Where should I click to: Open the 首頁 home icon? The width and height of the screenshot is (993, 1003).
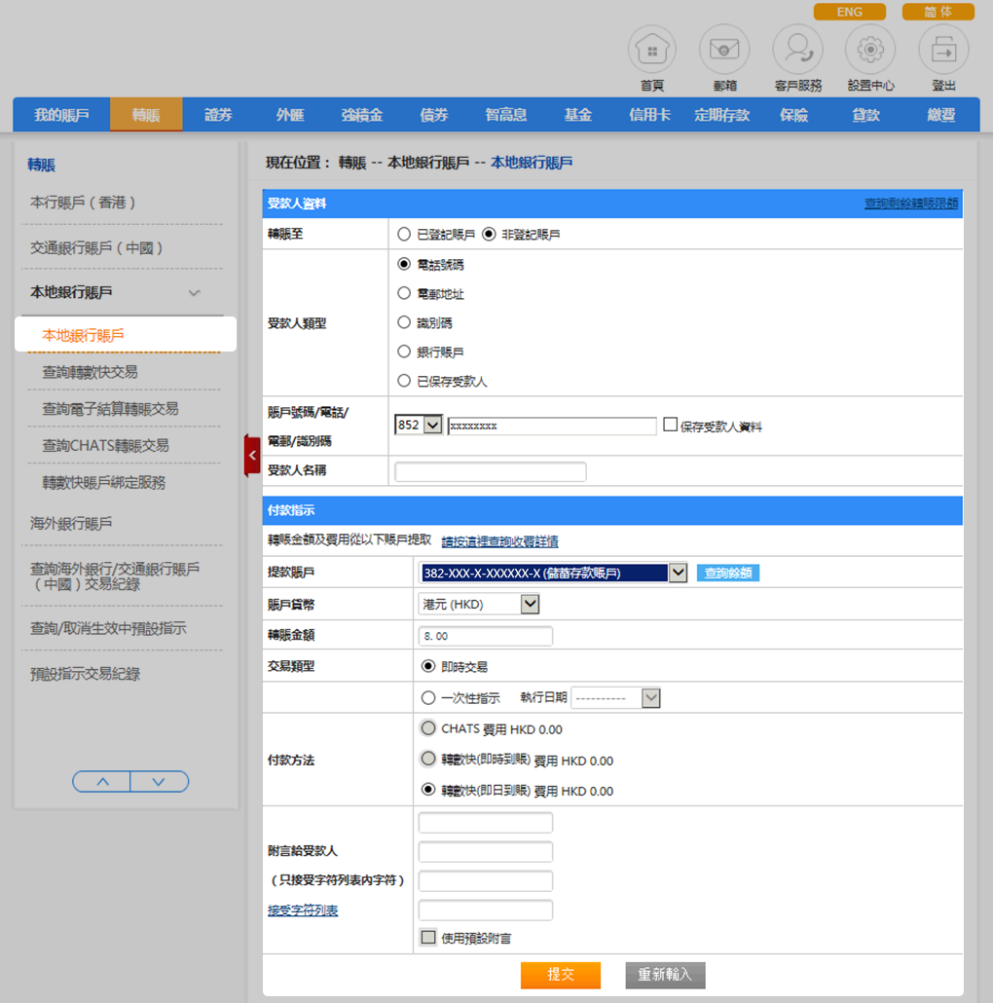pyautogui.click(x=651, y=50)
